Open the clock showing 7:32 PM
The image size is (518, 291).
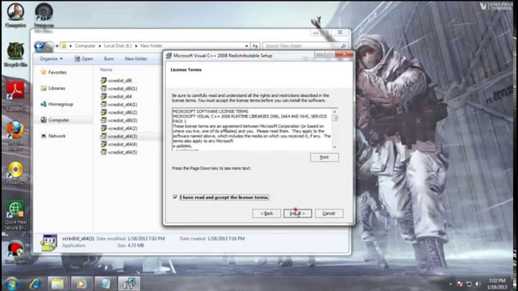click(497, 283)
